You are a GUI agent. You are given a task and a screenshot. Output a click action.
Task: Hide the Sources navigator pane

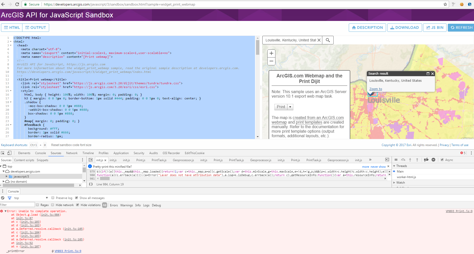[x=91, y=160]
